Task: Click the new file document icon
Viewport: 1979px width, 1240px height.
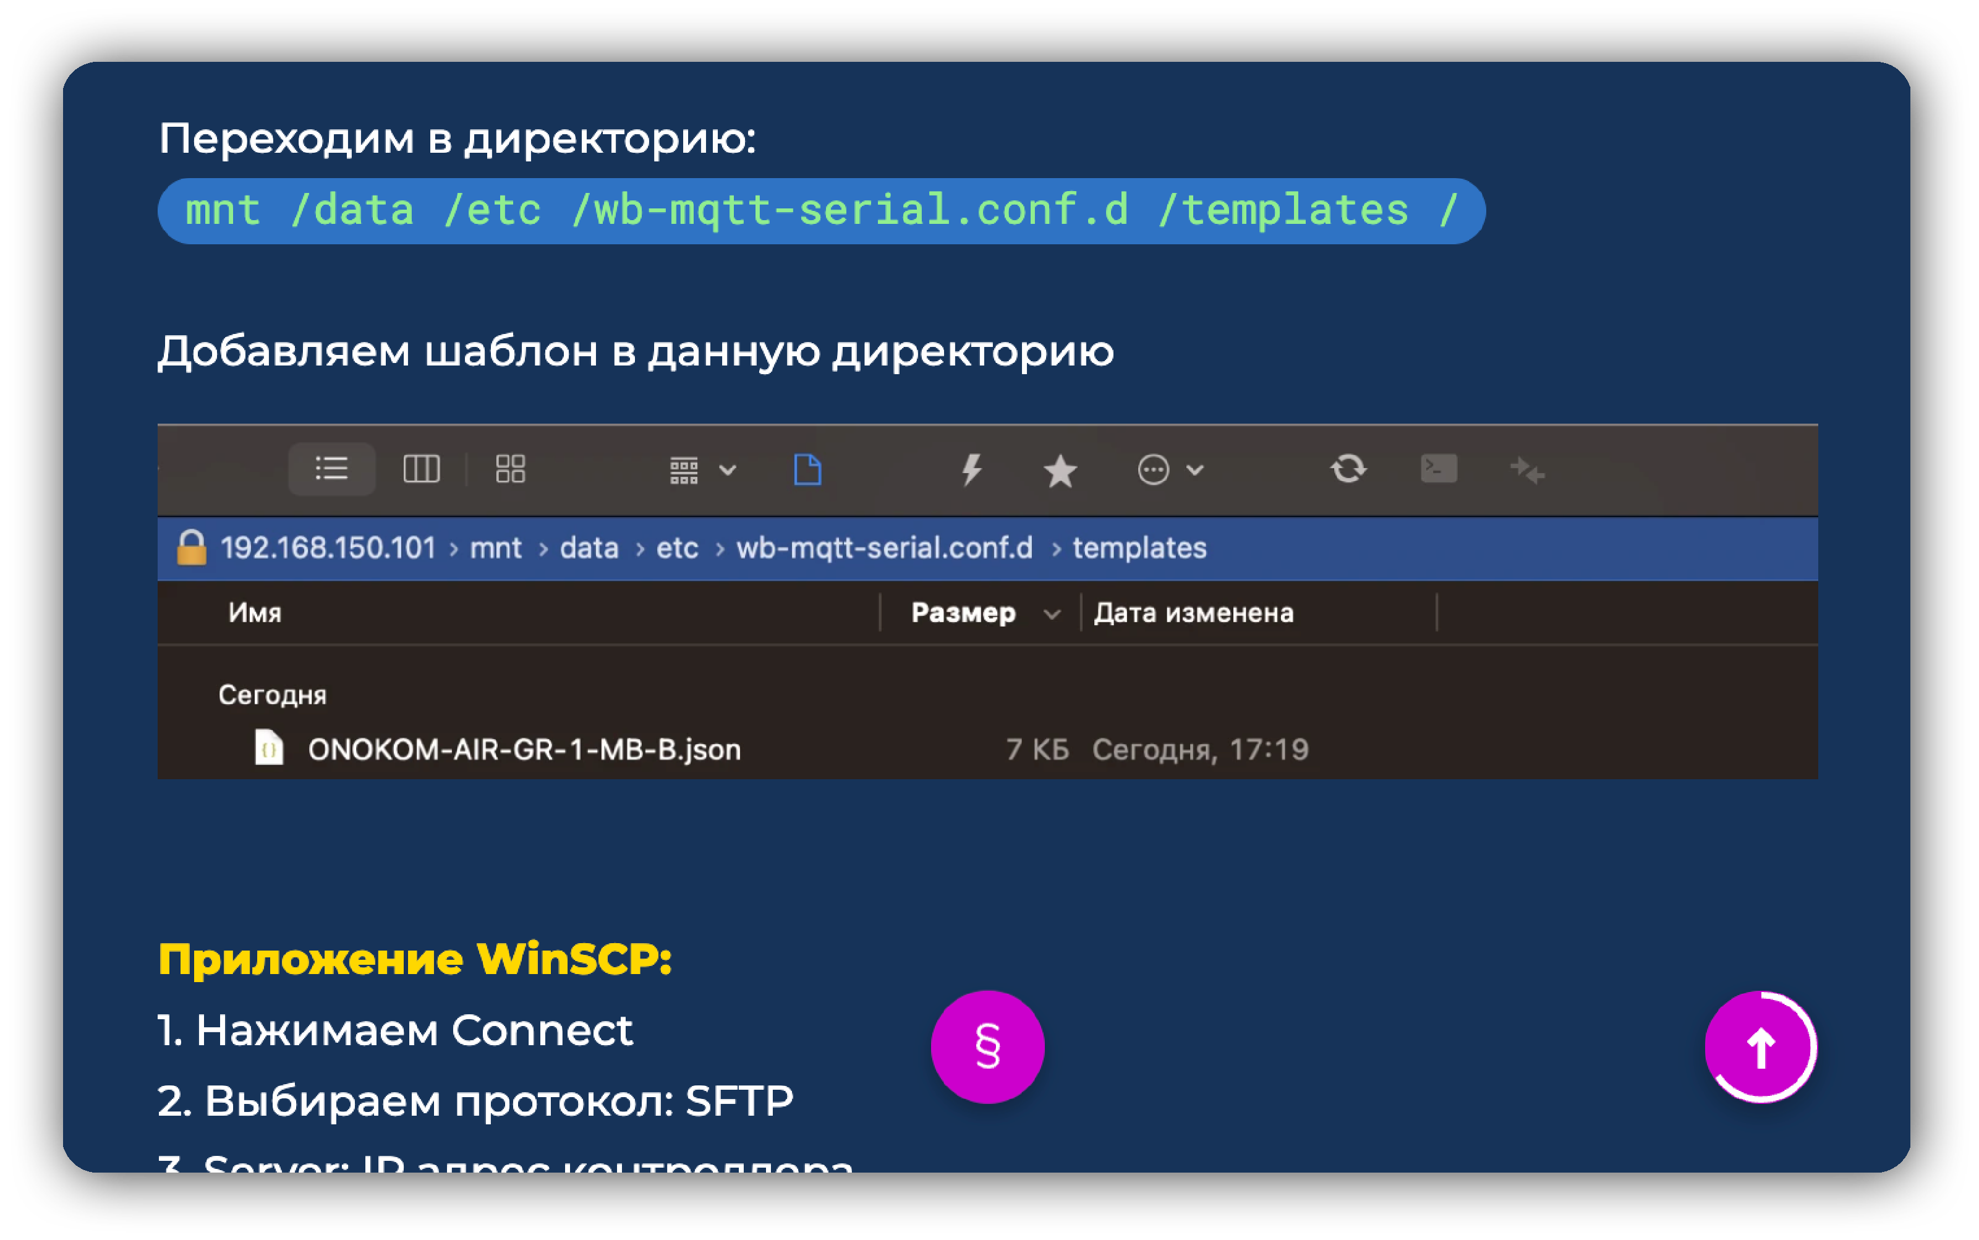Action: click(807, 470)
